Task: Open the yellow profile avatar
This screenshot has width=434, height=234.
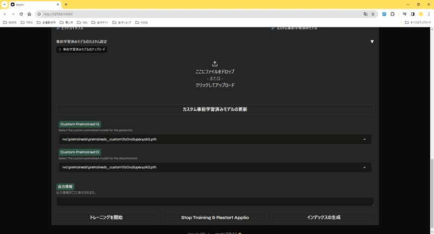Action: point(421,14)
